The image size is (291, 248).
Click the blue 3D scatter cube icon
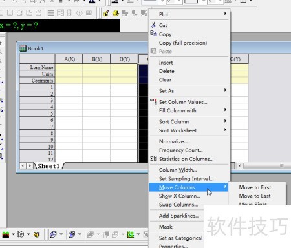coord(53,234)
